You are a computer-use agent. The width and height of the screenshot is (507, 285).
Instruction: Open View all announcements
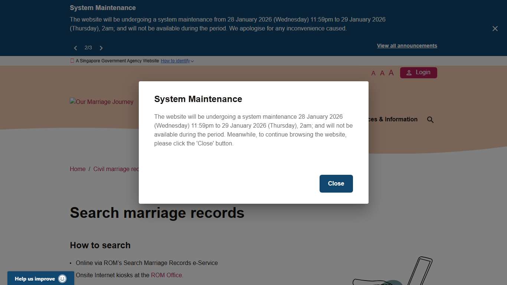(407, 46)
